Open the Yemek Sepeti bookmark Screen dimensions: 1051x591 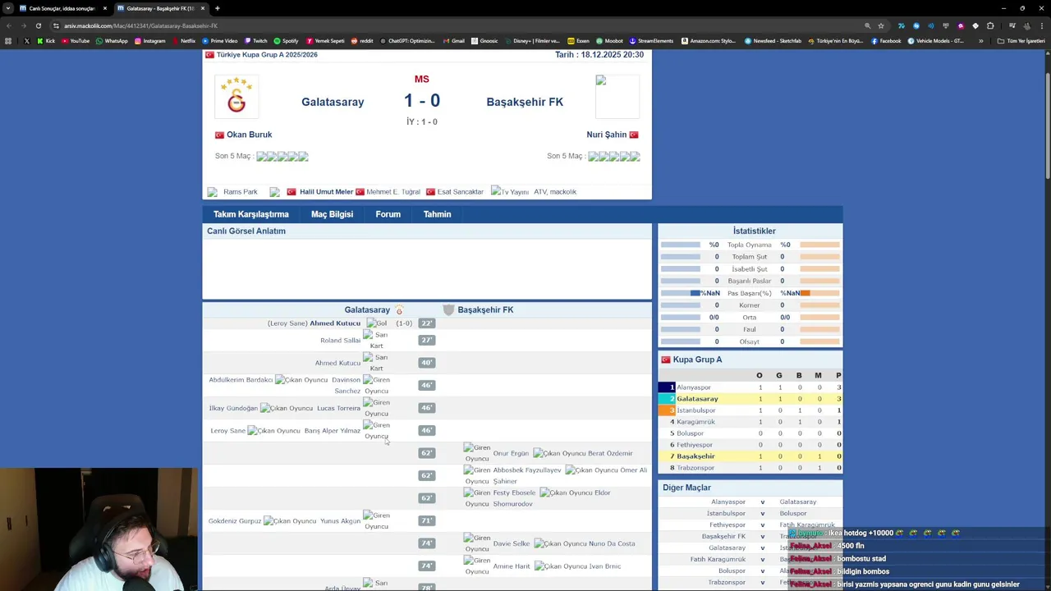coord(325,41)
